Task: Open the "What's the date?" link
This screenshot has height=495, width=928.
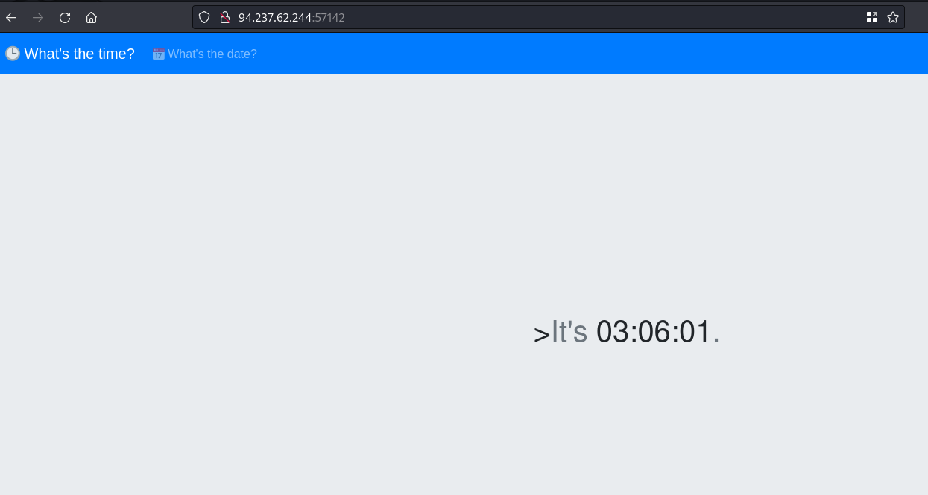Action: coord(212,54)
